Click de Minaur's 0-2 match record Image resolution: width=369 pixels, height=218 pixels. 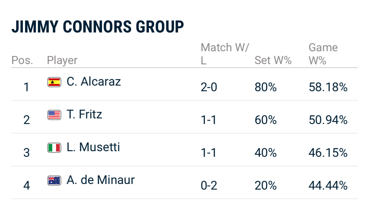(x=209, y=186)
